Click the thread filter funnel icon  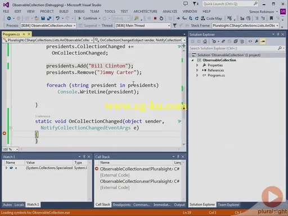click(175, 25)
